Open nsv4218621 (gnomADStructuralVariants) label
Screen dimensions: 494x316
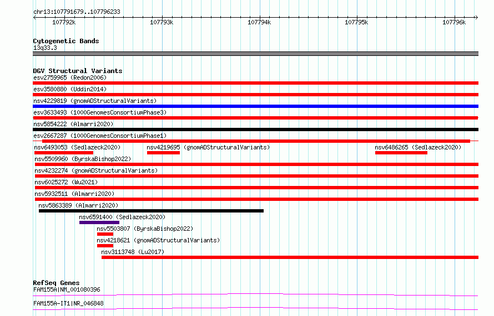click(158, 240)
